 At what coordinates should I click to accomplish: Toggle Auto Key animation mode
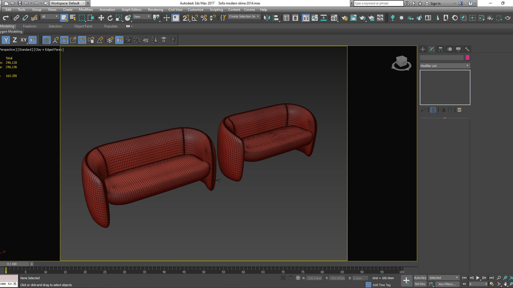(420, 278)
